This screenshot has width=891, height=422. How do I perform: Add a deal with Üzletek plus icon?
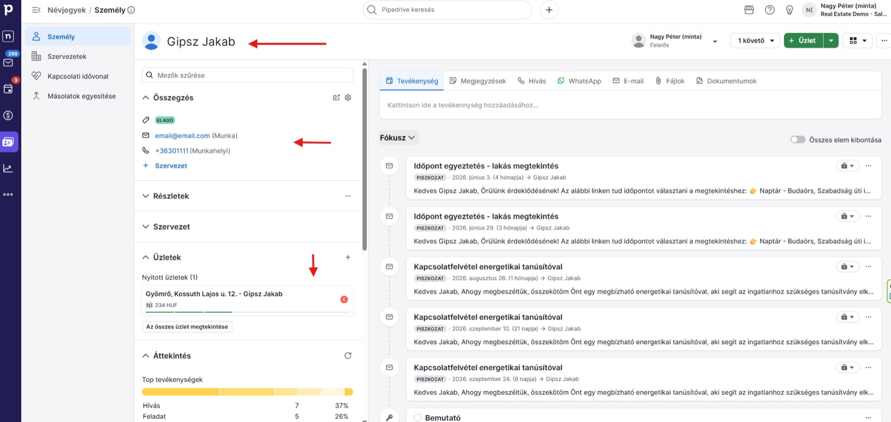coord(348,257)
